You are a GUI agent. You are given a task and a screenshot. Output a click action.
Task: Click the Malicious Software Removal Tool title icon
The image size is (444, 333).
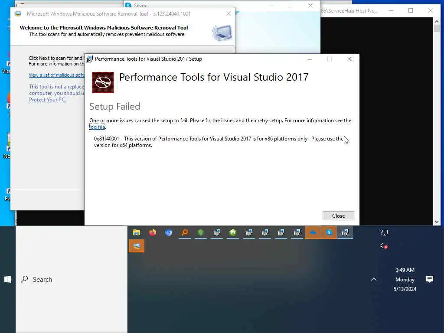pyautogui.click(x=18, y=13)
